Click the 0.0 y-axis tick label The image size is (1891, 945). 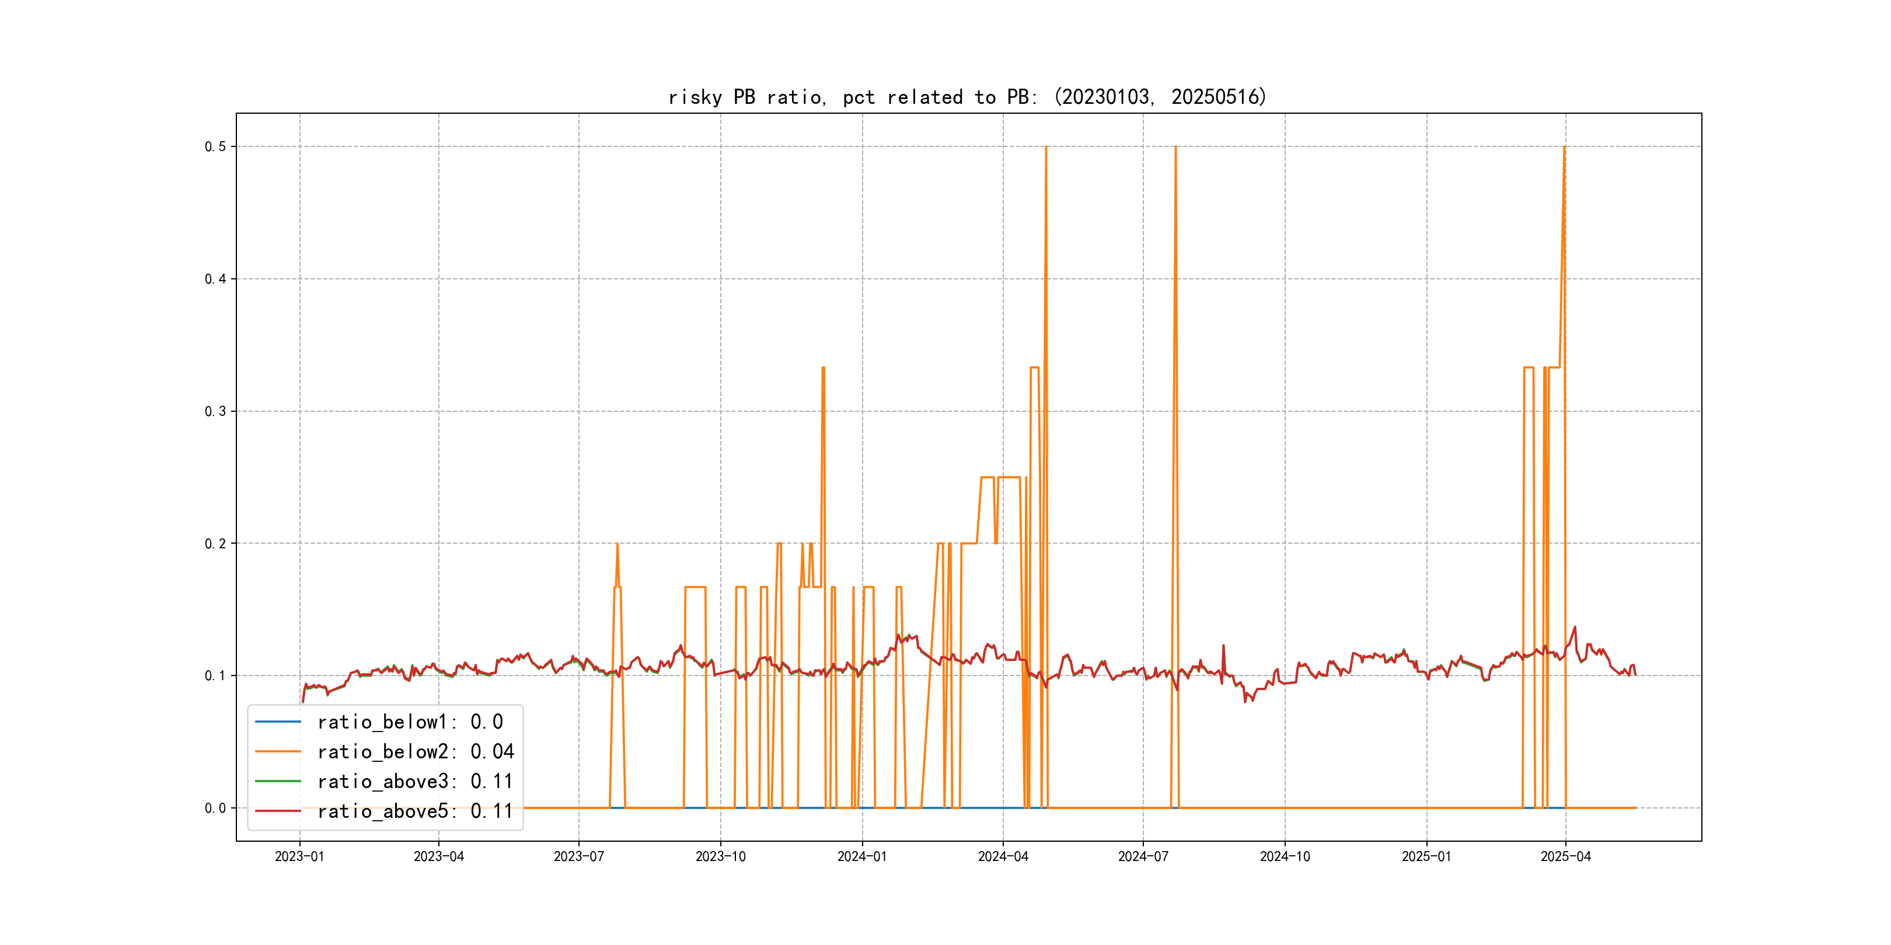pyautogui.click(x=215, y=808)
